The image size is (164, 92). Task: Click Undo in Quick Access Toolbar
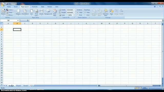(10, 4)
